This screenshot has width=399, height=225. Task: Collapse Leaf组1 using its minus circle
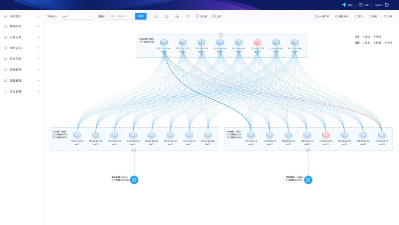point(134,150)
